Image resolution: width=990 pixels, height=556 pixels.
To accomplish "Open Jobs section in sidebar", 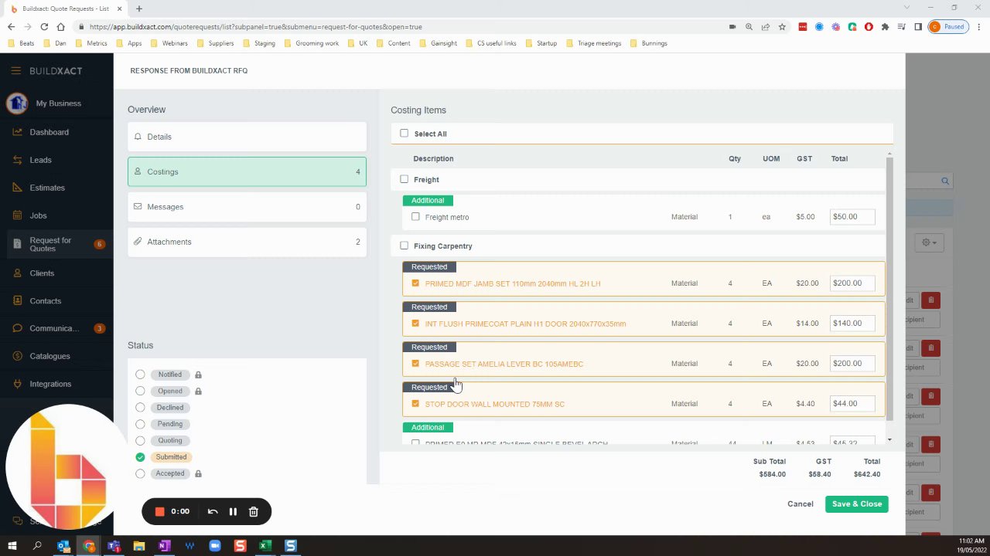I will [x=38, y=215].
